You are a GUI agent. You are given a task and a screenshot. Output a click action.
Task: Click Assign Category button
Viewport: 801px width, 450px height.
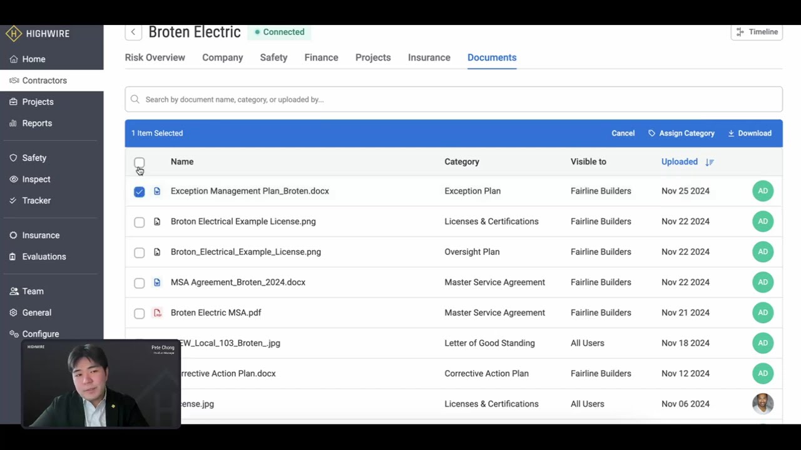point(681,133)
